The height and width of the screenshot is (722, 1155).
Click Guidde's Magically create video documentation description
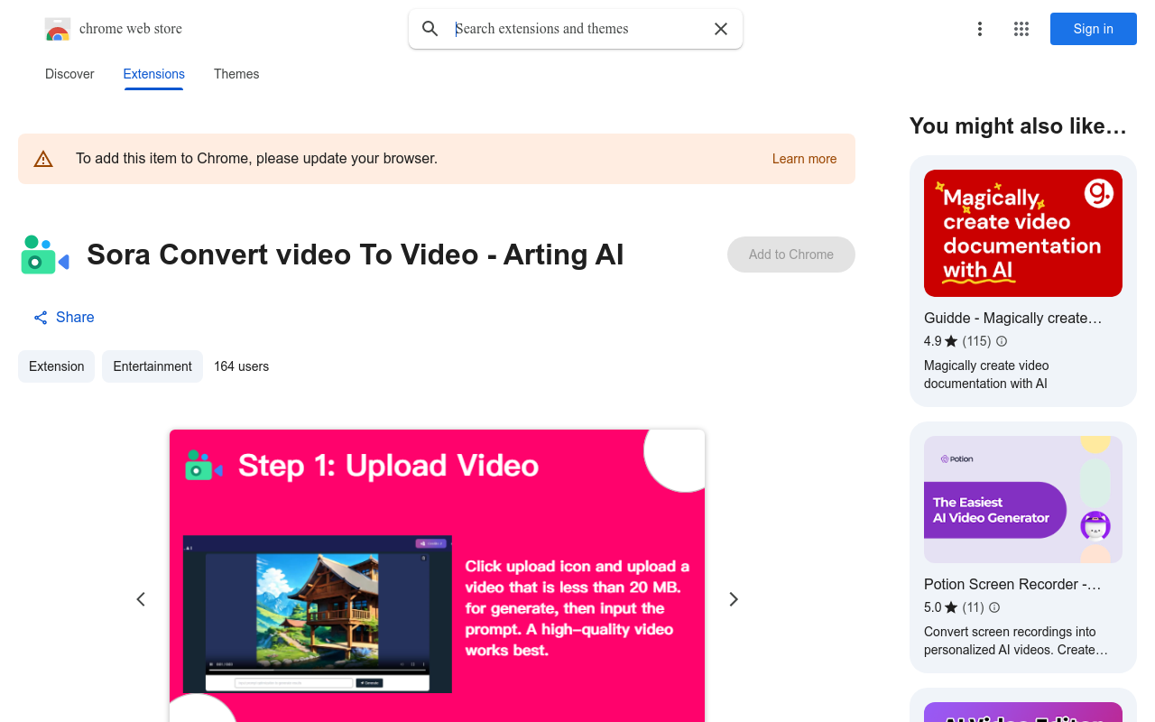point(986,375)
